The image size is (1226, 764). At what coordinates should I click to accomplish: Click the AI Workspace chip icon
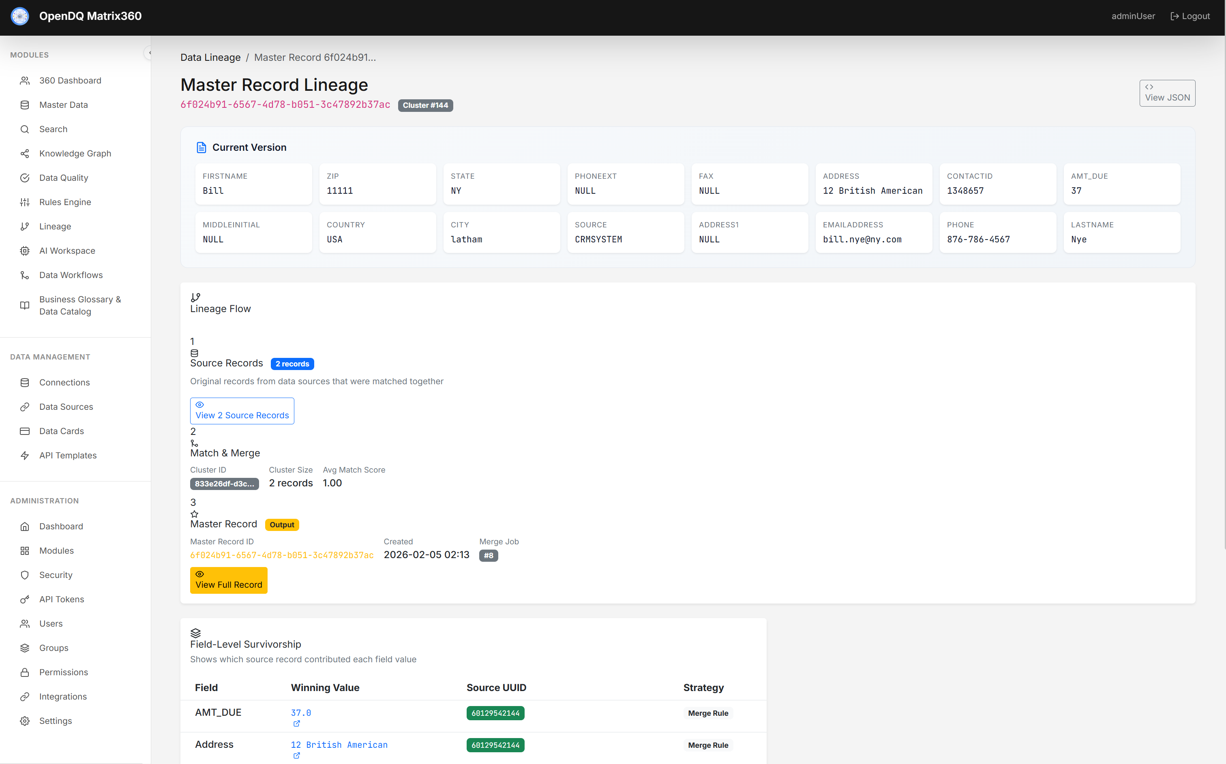coord(24,250)
